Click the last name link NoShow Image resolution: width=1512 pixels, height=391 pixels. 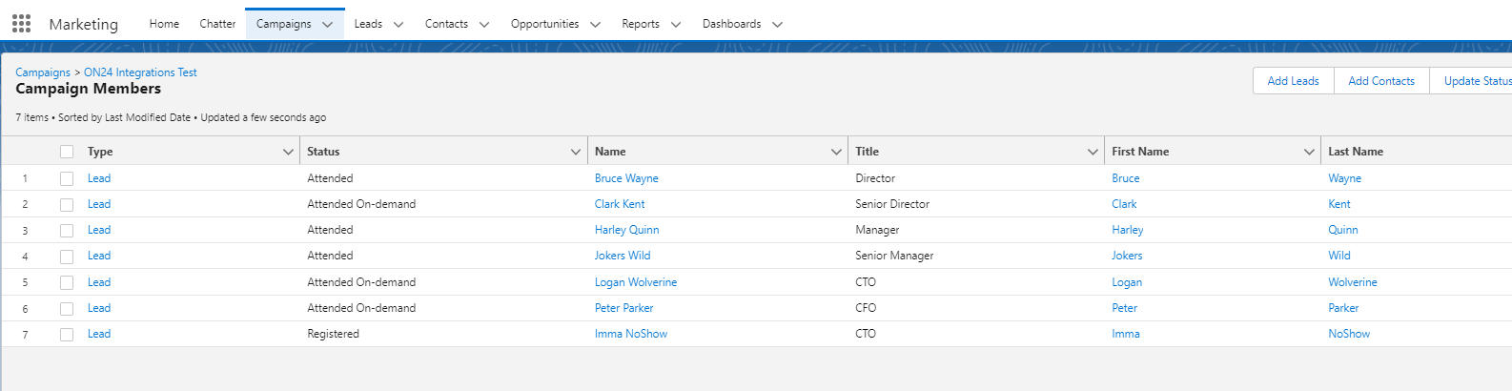point(1349,334)
